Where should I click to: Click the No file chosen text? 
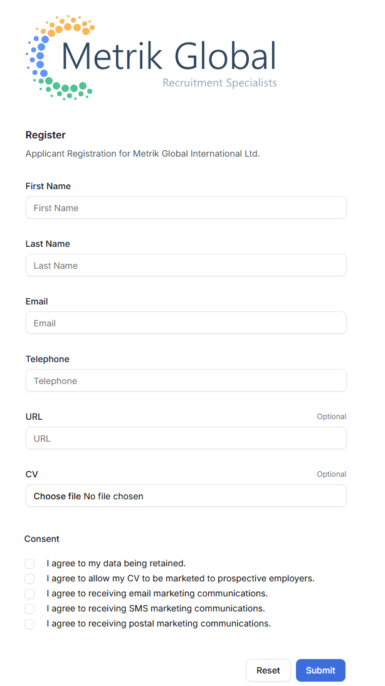(113, 496)
